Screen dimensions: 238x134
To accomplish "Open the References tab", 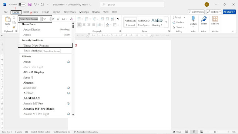I will [x=70, y=12].
